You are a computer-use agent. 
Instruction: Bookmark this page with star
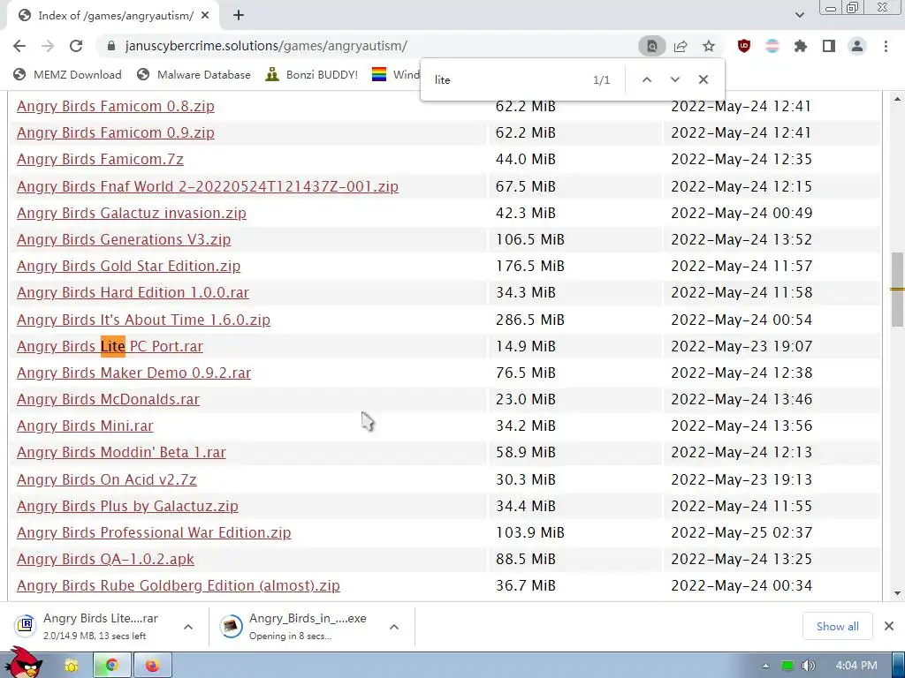709,46
